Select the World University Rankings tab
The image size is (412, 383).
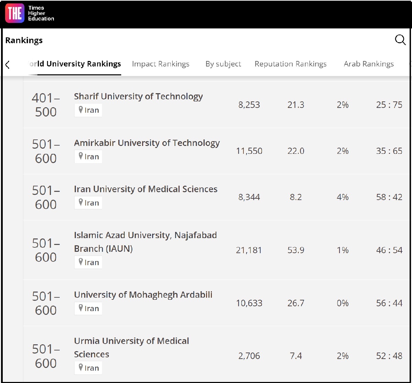[75, 64]
